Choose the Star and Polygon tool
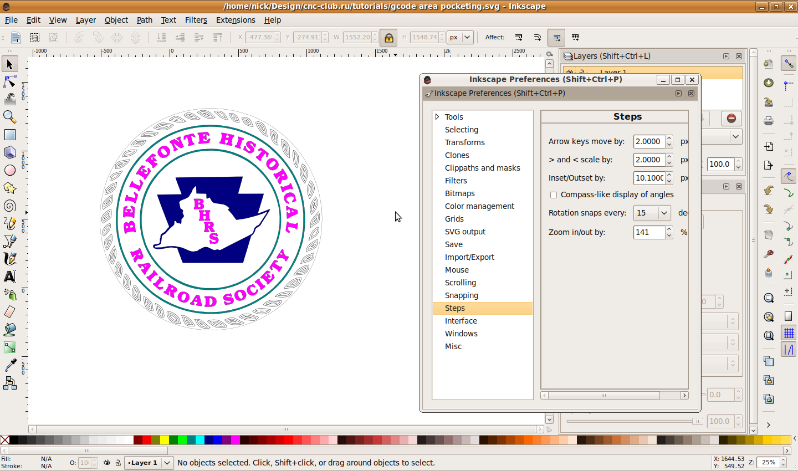This screenshot has height=471, width=798. 9,188
